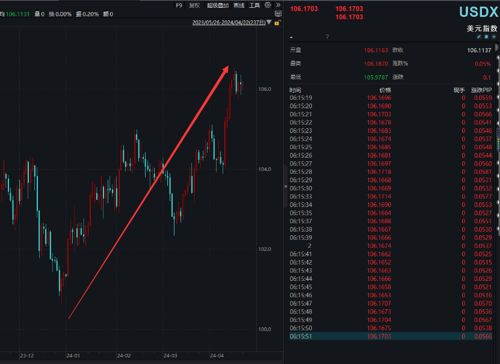Viewport: 500px width, 364px height.
Task: Open chart settings gear icon
Action: coord(268,5)
